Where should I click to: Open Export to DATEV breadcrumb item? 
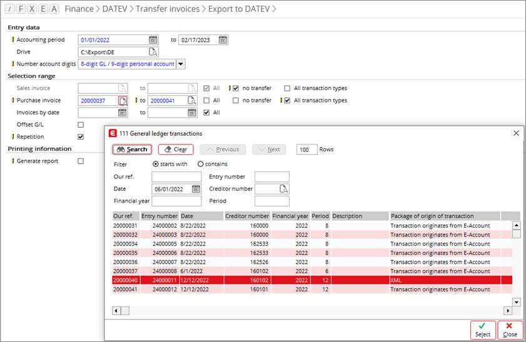coord(239,9)
